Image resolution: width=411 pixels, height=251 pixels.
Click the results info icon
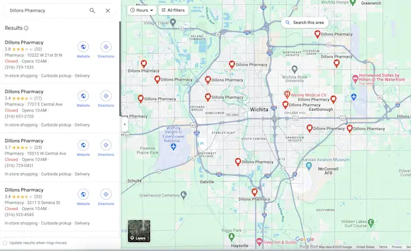tap(26, 28)
